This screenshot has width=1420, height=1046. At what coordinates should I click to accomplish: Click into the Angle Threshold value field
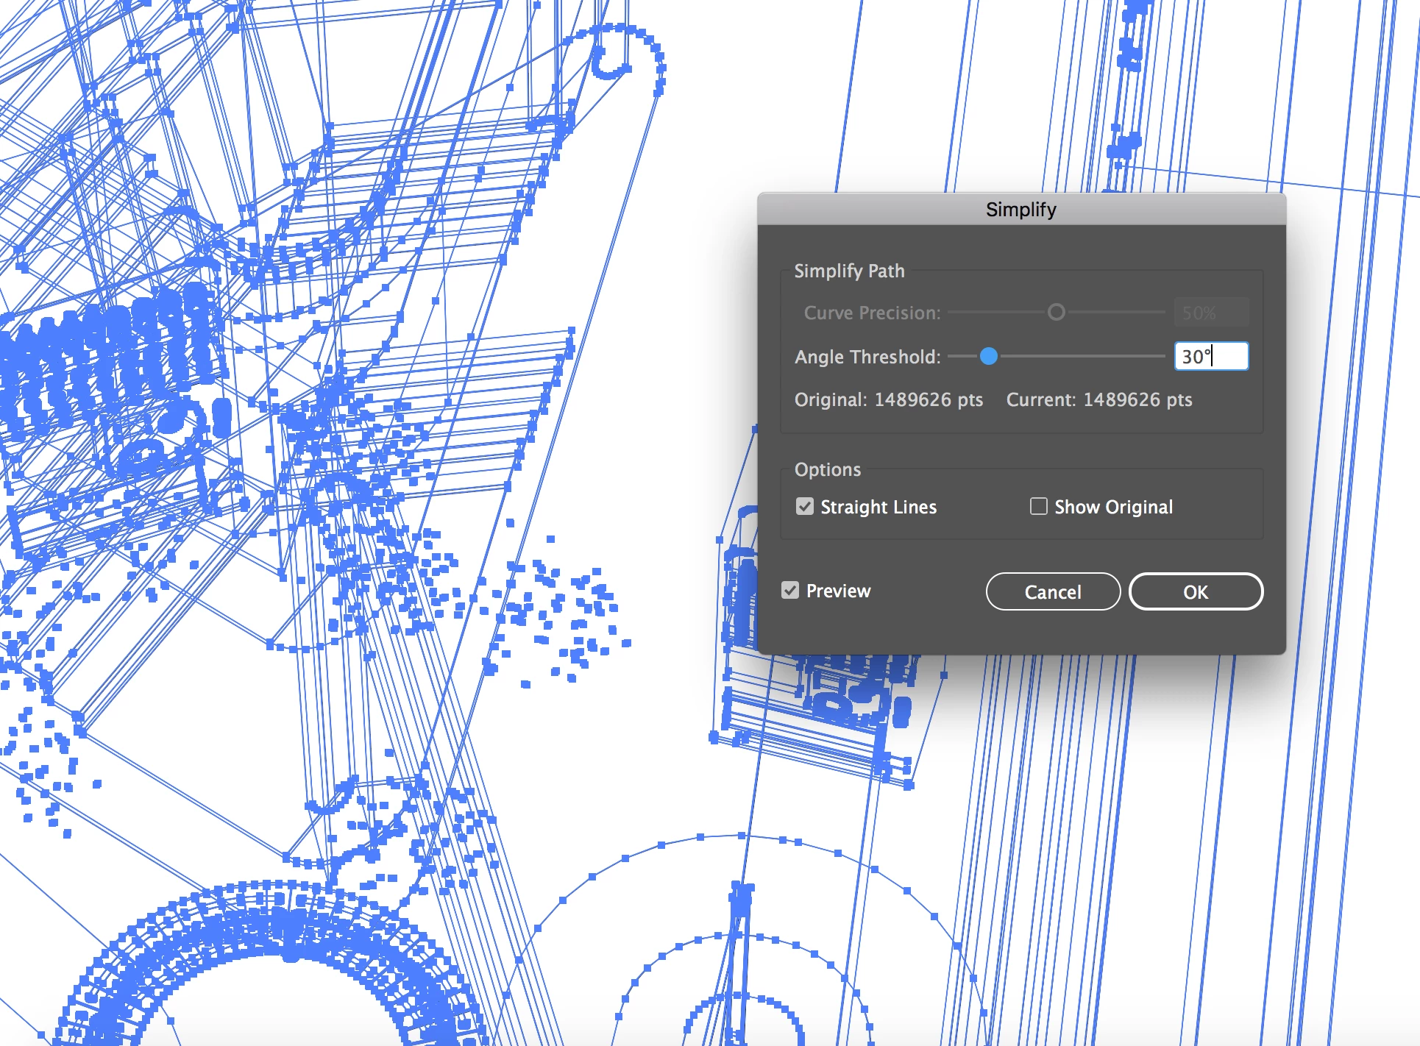1210,357
